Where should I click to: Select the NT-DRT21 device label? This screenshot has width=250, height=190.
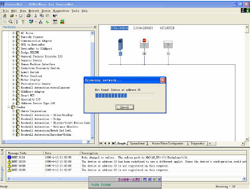[167, 28]
